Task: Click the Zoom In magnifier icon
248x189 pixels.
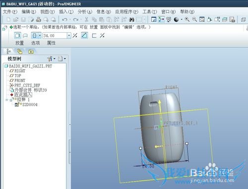Action: tap(187, 19)
